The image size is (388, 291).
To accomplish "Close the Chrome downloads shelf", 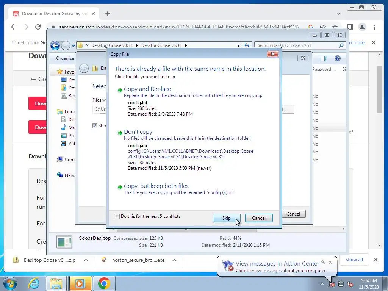I will pos(375,260).
